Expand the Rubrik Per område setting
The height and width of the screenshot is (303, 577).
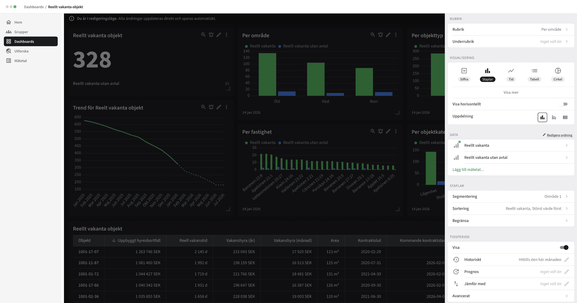pyautogui.click(x=511, y=29)
